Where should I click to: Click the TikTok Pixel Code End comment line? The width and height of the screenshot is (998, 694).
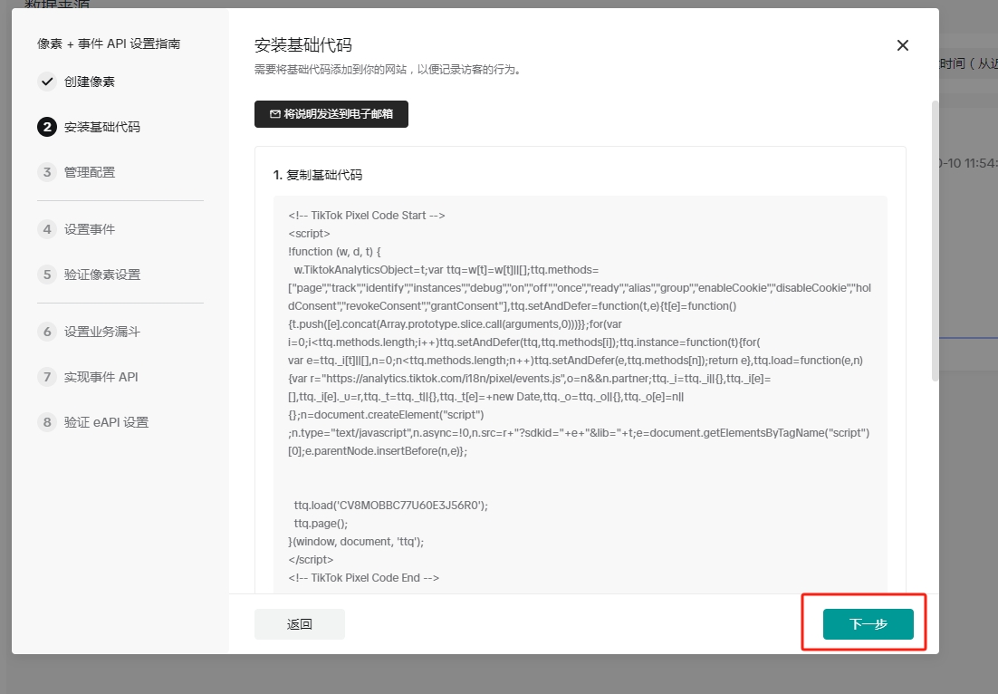point(363,577)
